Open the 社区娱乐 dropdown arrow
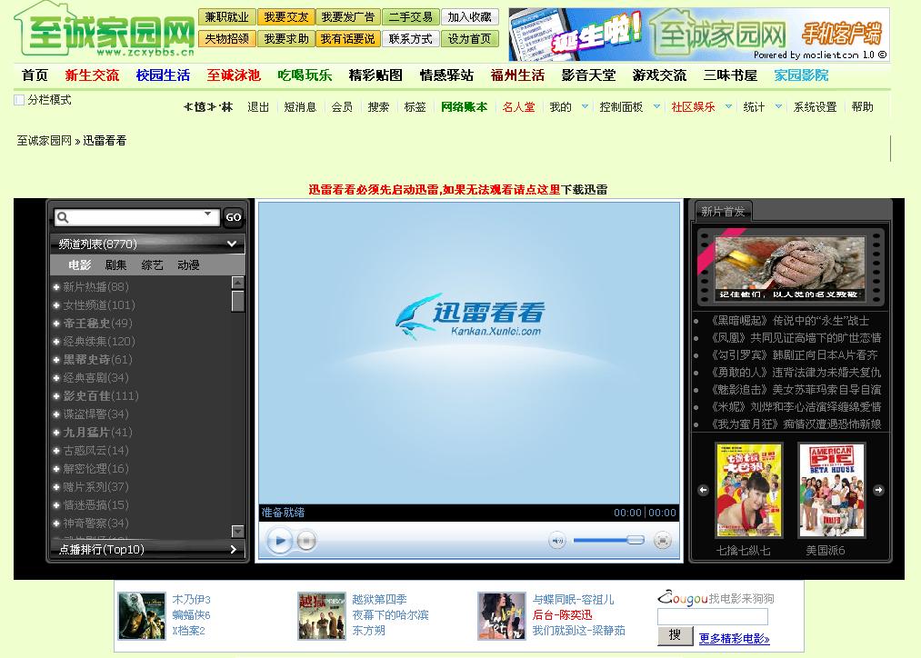 pos(728,106)
